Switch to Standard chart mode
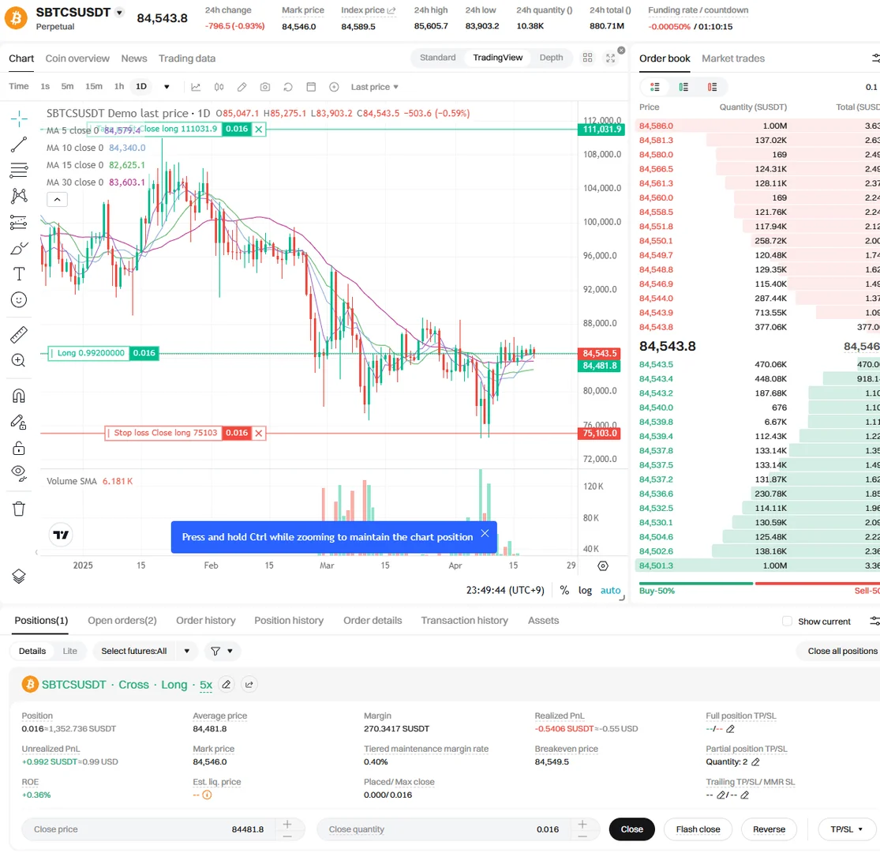The width and height of the screenshot is (880, 853). coord(438,58)
